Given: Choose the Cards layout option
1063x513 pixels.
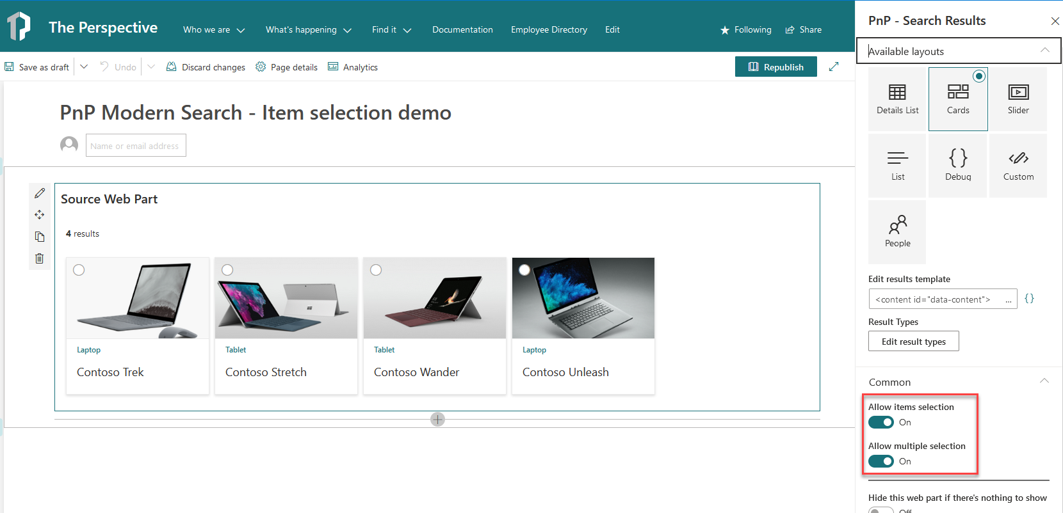Looking at the screenshot, I should pyautogui.click(x=958, y=99).
